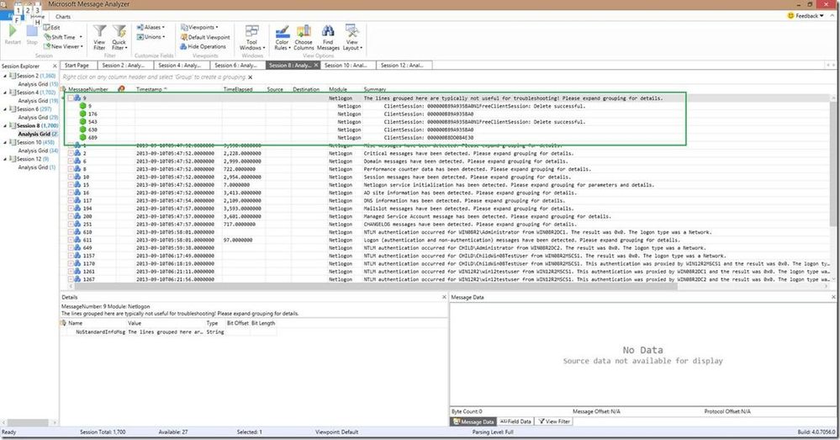Image resolution: width=840 pixels, height=440 pixels.
Task: Select child message 543 green icon
Action: [x=82, y=122]
